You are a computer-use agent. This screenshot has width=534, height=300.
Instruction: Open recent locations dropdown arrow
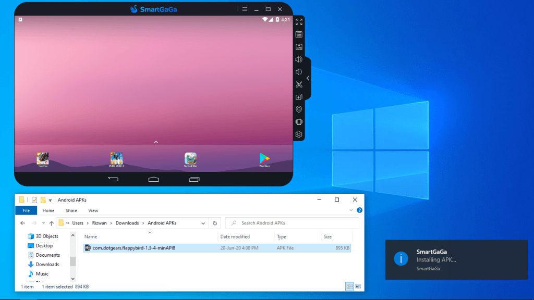[44, 223]
